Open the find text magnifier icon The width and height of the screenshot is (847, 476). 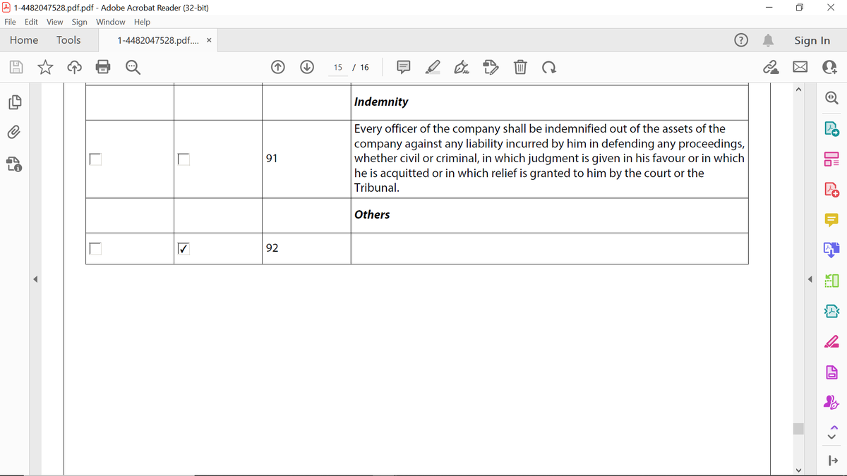pyautogui.click(x=132, y=67)
